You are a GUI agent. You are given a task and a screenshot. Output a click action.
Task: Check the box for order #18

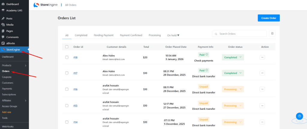[x=67, y=57]
